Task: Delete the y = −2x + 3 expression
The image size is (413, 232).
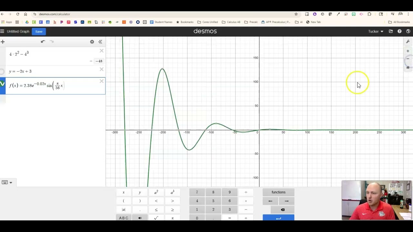Action: click(102, 69)
